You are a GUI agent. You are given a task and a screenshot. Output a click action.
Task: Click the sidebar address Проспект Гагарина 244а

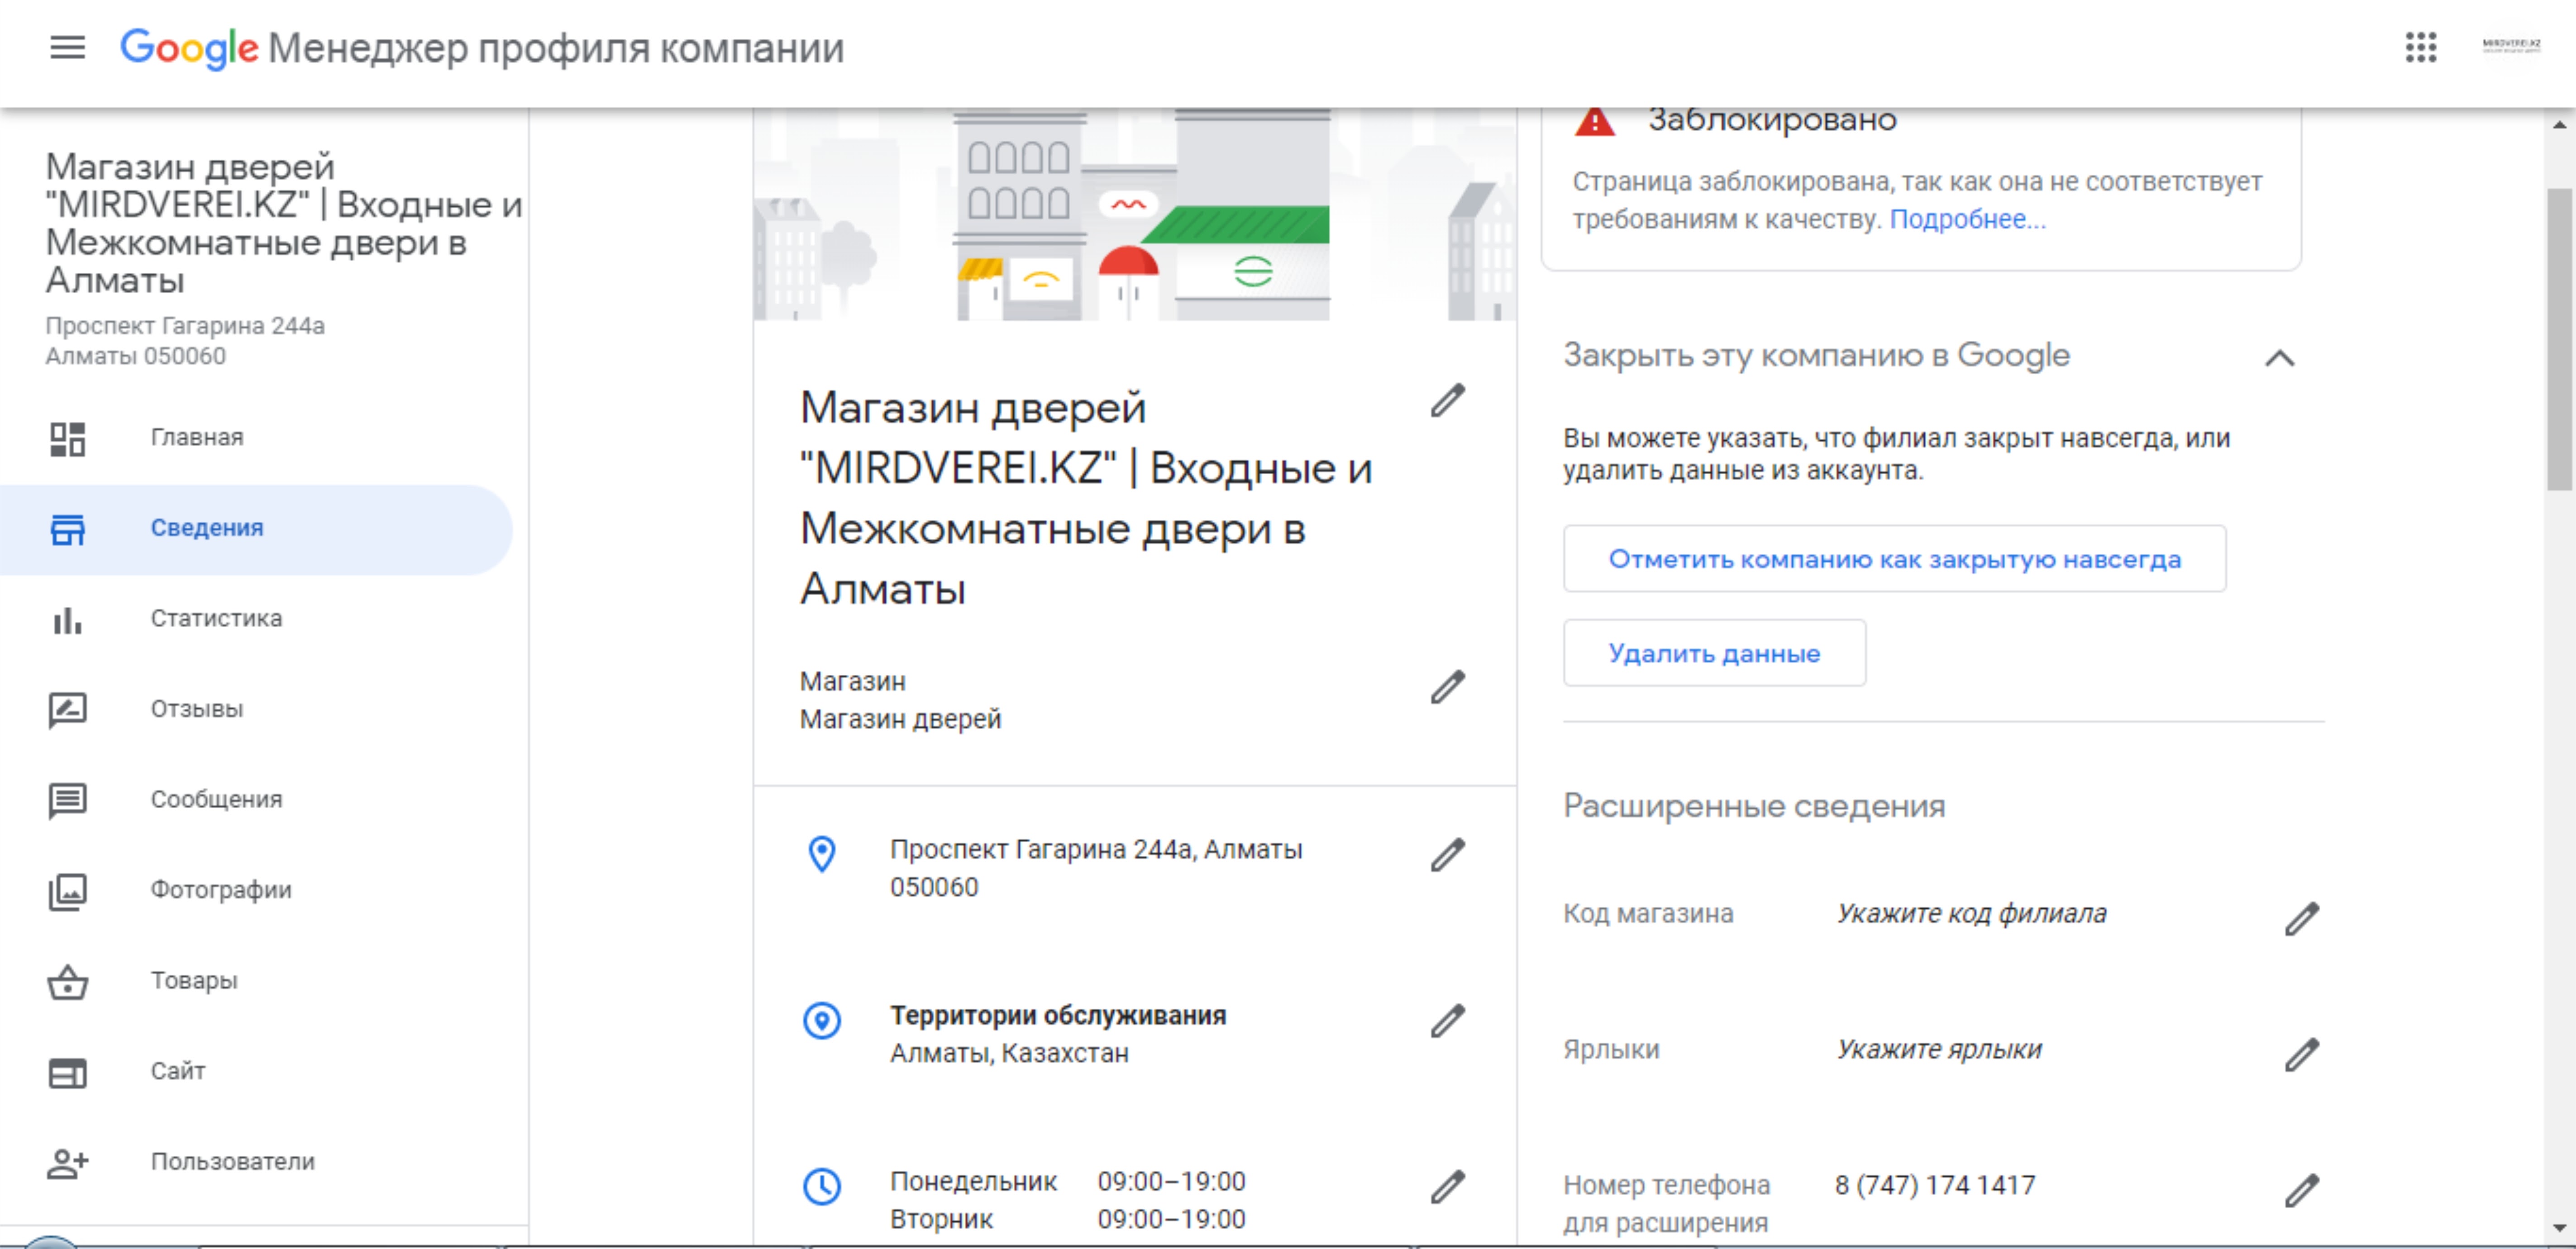point(185,326)
